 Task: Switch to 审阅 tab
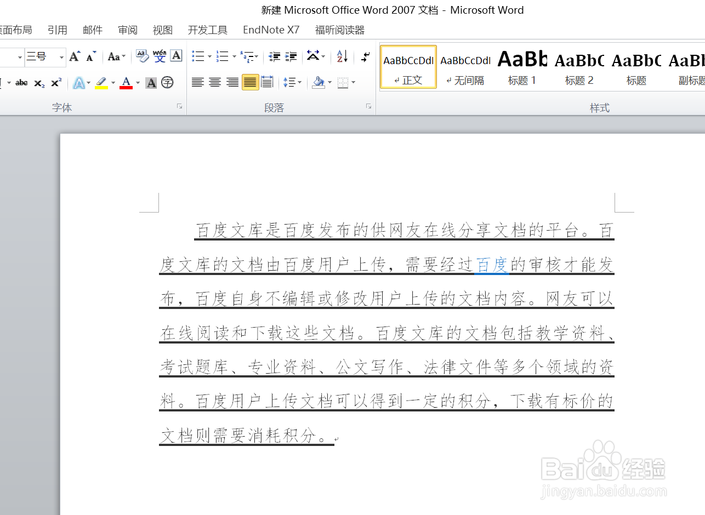pyautogui.click(x=128, y=30)
